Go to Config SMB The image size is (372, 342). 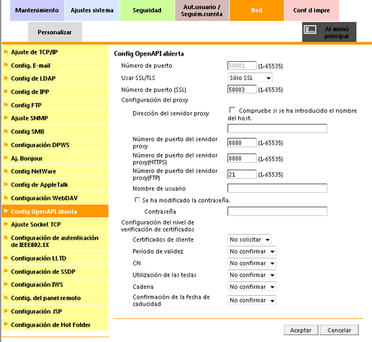pyautogui.click(x=55, y=132)
